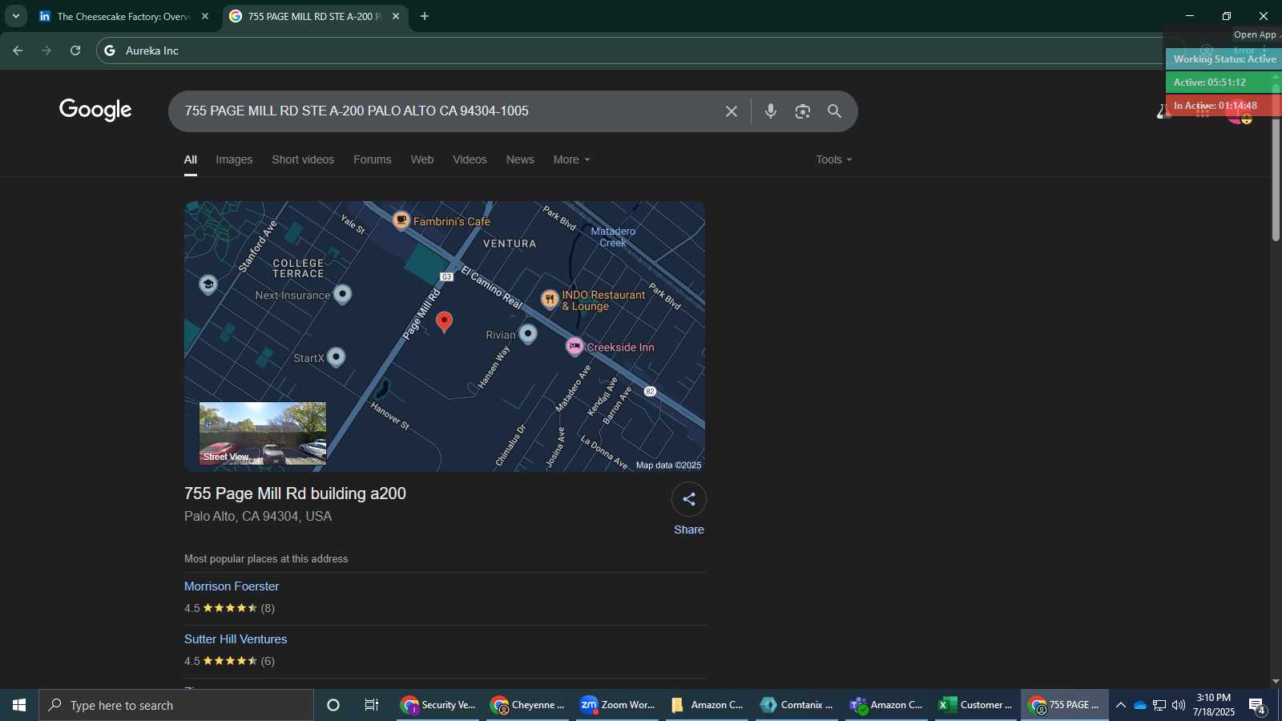The width and height of the screenshot is (1282, 721).
Task: Start voice search with microphone icon
Action: [770, 111]
